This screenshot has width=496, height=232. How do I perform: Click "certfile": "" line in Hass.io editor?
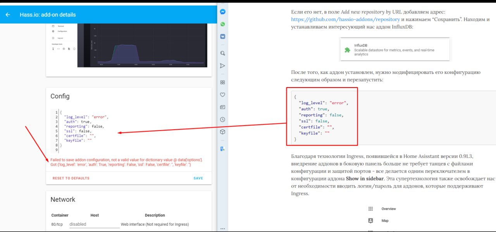80,136
